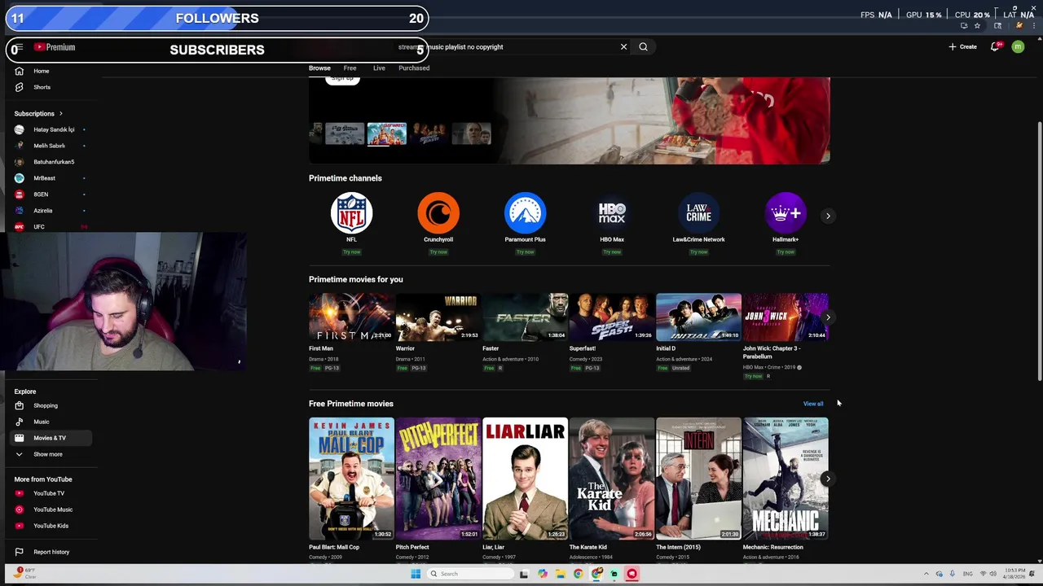Open the HBO Max channel
The image size is (1043, 586).
pyautogui.click(x=612, y=213)
